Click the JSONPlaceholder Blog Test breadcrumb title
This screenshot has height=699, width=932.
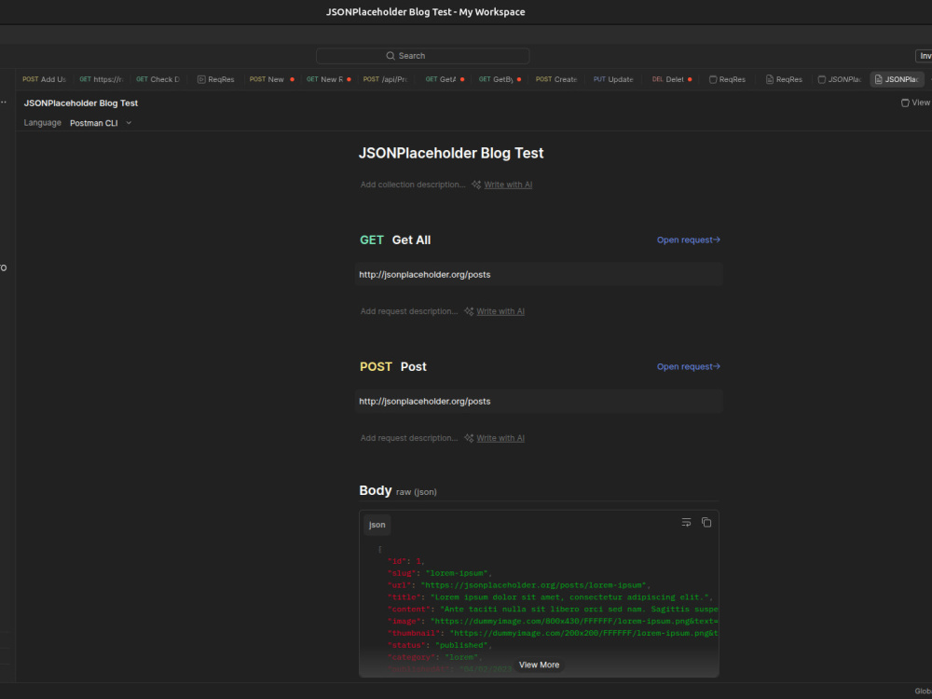(x=81, y=103)
